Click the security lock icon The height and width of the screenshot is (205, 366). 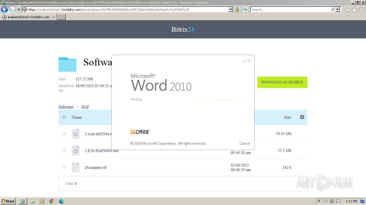coord(237,9)
